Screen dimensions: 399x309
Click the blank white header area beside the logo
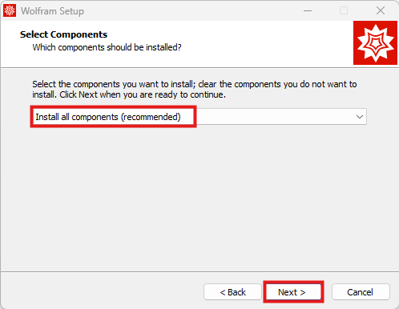pyautogui.click(x=267, y=42)
